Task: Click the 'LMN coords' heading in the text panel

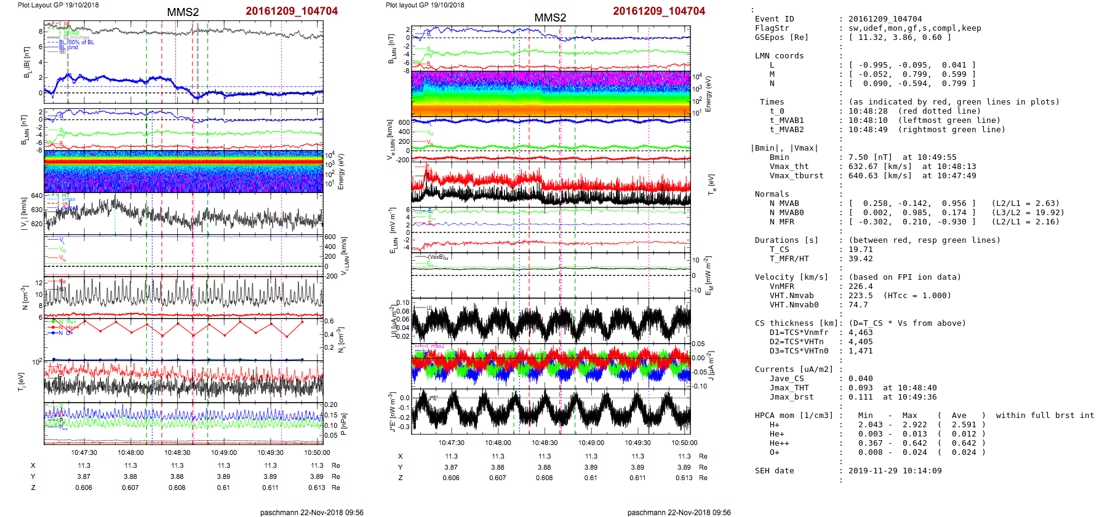Action: coord(779,56)
